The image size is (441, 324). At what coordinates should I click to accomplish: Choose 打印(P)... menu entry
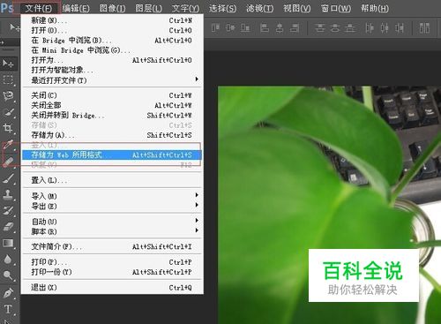click(x=113, y=262)
